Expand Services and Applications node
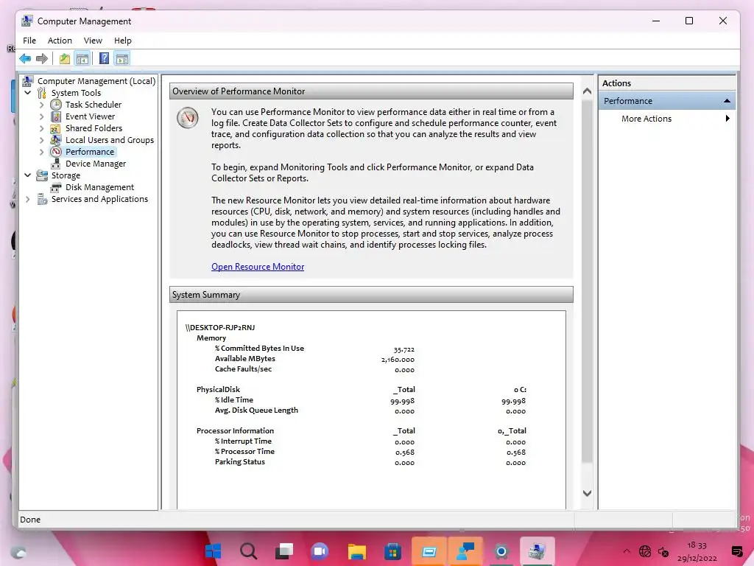The height and width of the screenshot is (566, 754). click(x=28, y=199)
